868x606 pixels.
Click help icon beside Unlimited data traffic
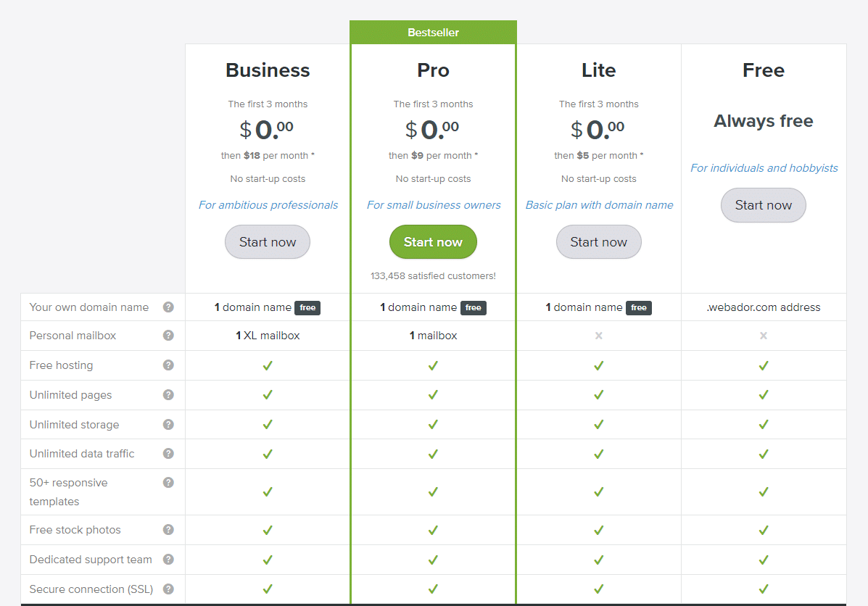(x=168, y=454)
